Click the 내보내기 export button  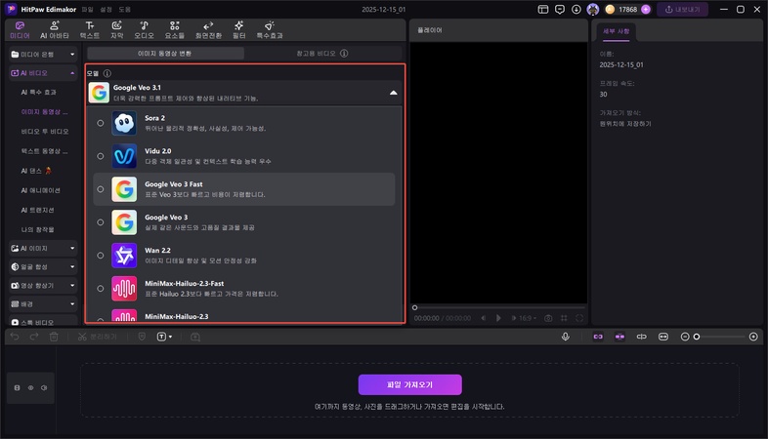coord(682,10)
